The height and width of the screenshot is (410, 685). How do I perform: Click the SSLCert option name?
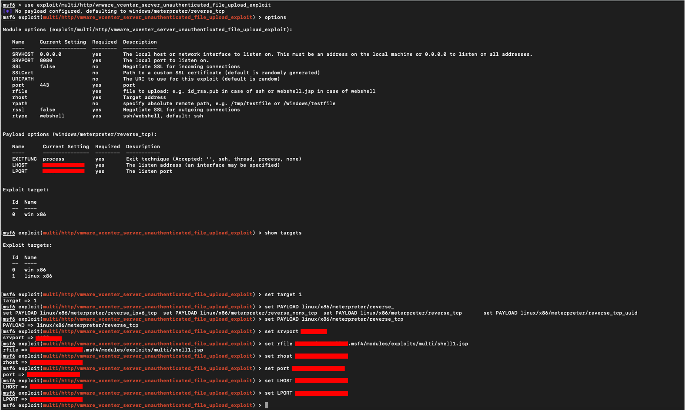(x=23, y=73)
